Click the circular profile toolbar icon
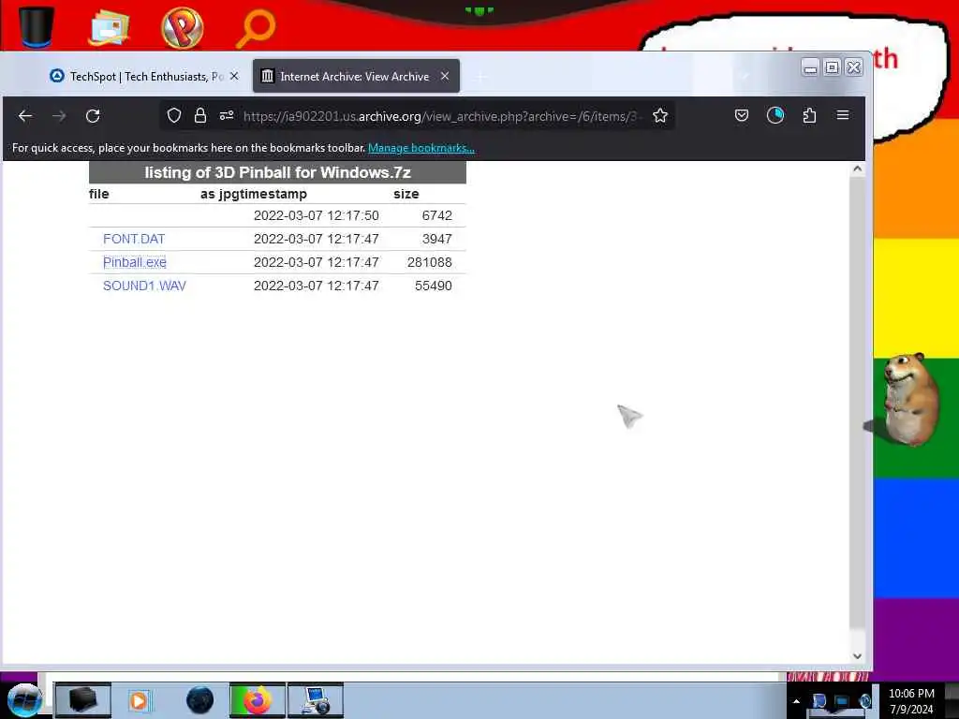This screenshot has width=959, height=719. pyautogui.click(x=775, y=115)
